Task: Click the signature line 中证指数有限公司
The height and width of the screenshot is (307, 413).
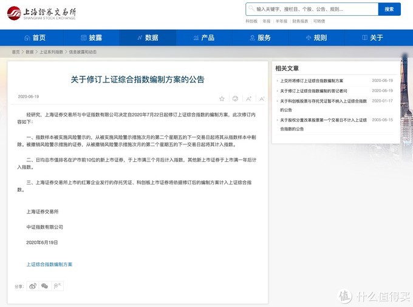Action: [45, 227]
